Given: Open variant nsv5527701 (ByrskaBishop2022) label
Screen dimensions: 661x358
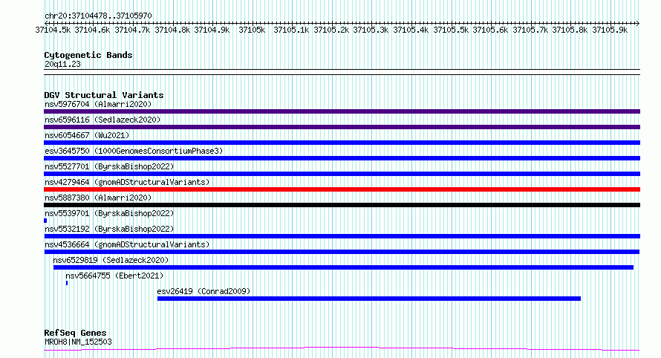Looking at the screenshot, I should (109, 166).
